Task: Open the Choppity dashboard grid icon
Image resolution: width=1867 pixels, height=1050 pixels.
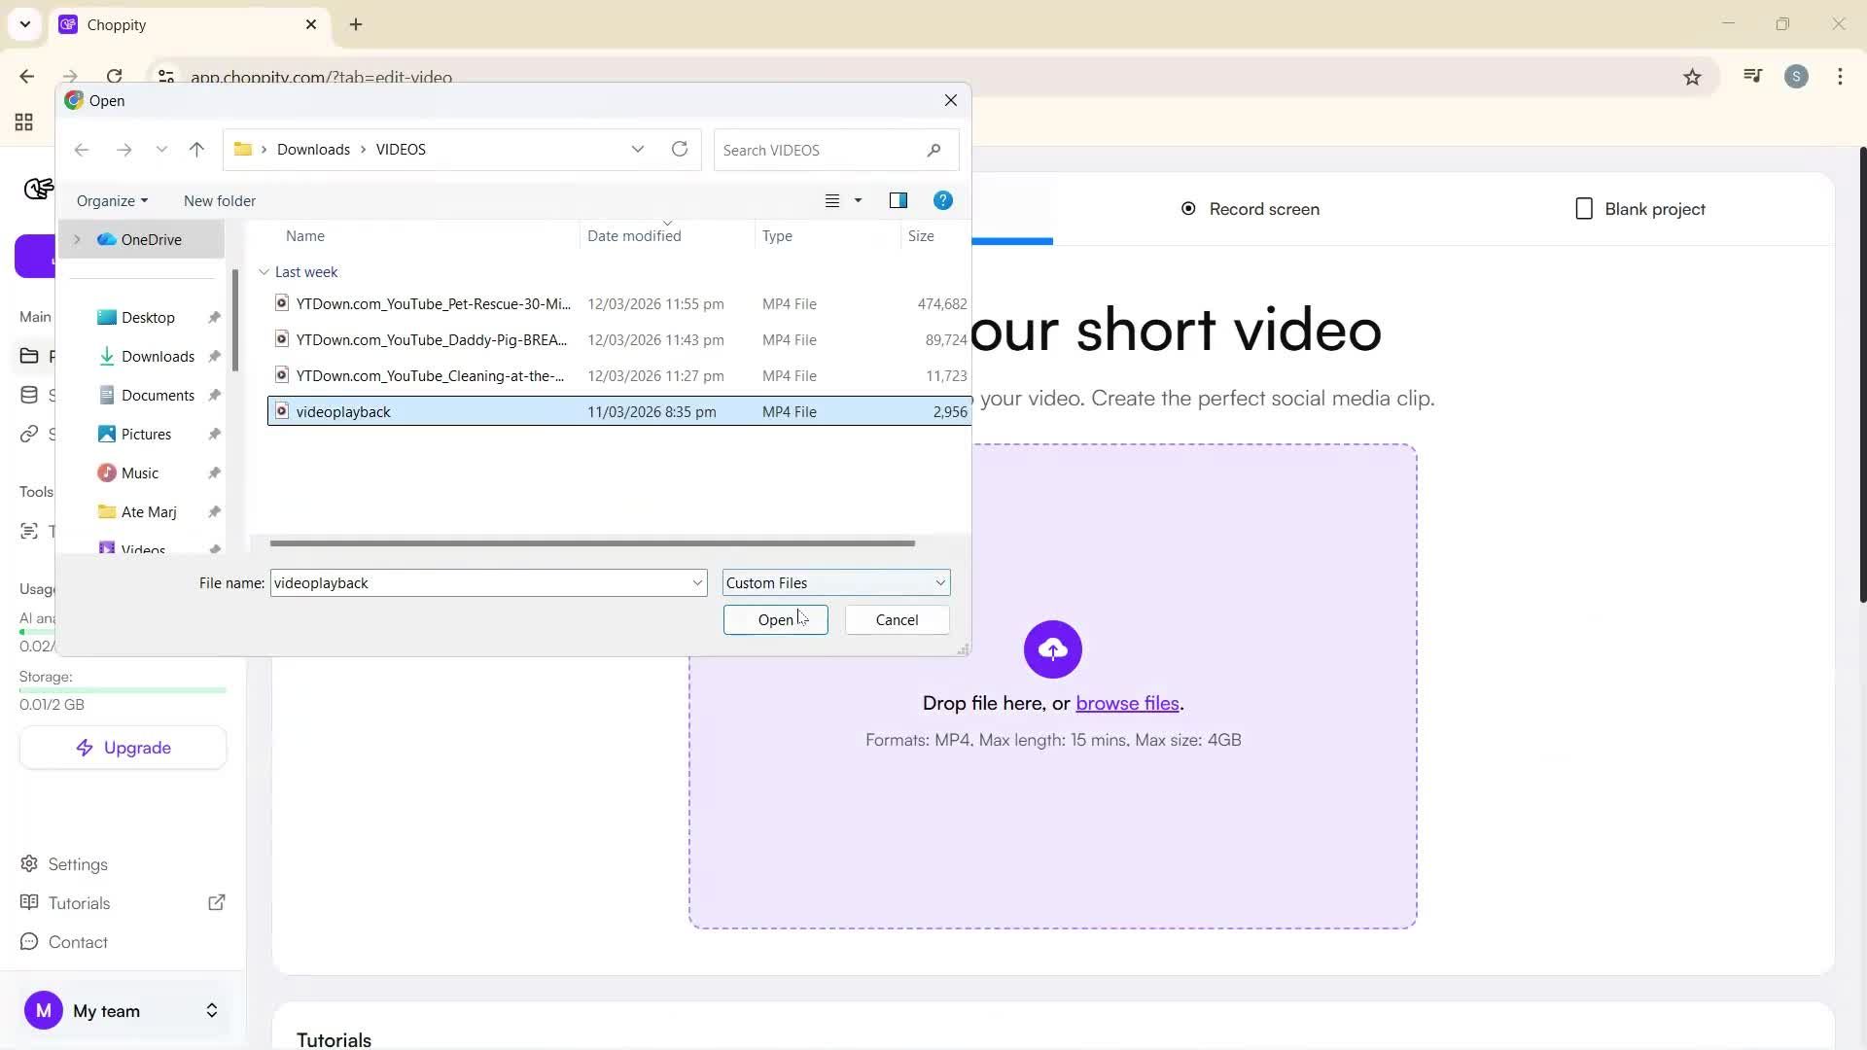Action: [x=22, y=122]
